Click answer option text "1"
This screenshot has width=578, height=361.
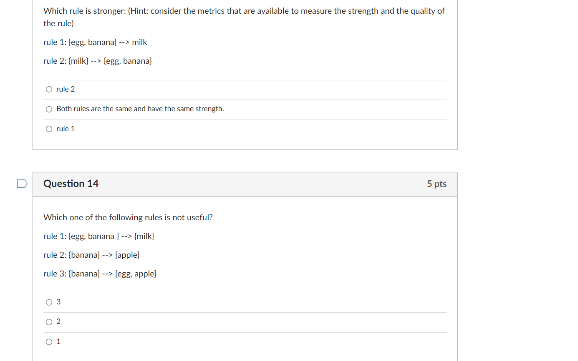pyautogui.click(x=58, y=341)
